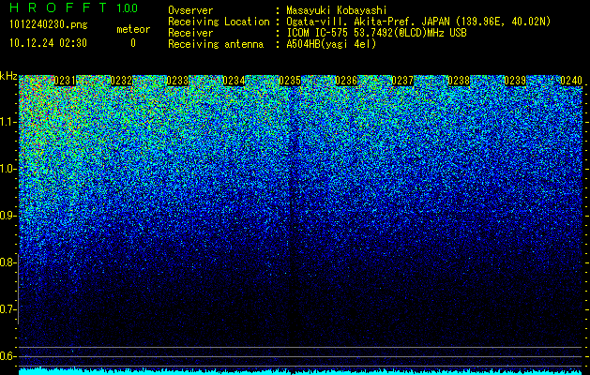Click the 0238 time marker
The image size is (590, 375).
[459, 81]
